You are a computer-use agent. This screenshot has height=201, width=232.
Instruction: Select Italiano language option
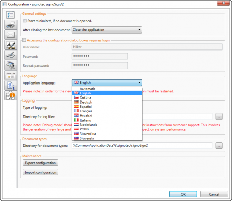pyautogui.click(x=107, y=120)
